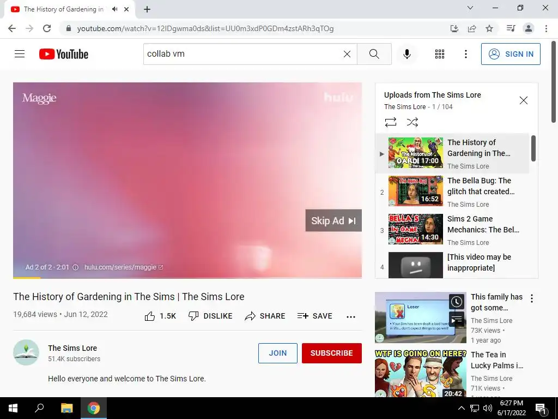Reload the page
The width and height of the screenshot is (558, 419).
47,28
